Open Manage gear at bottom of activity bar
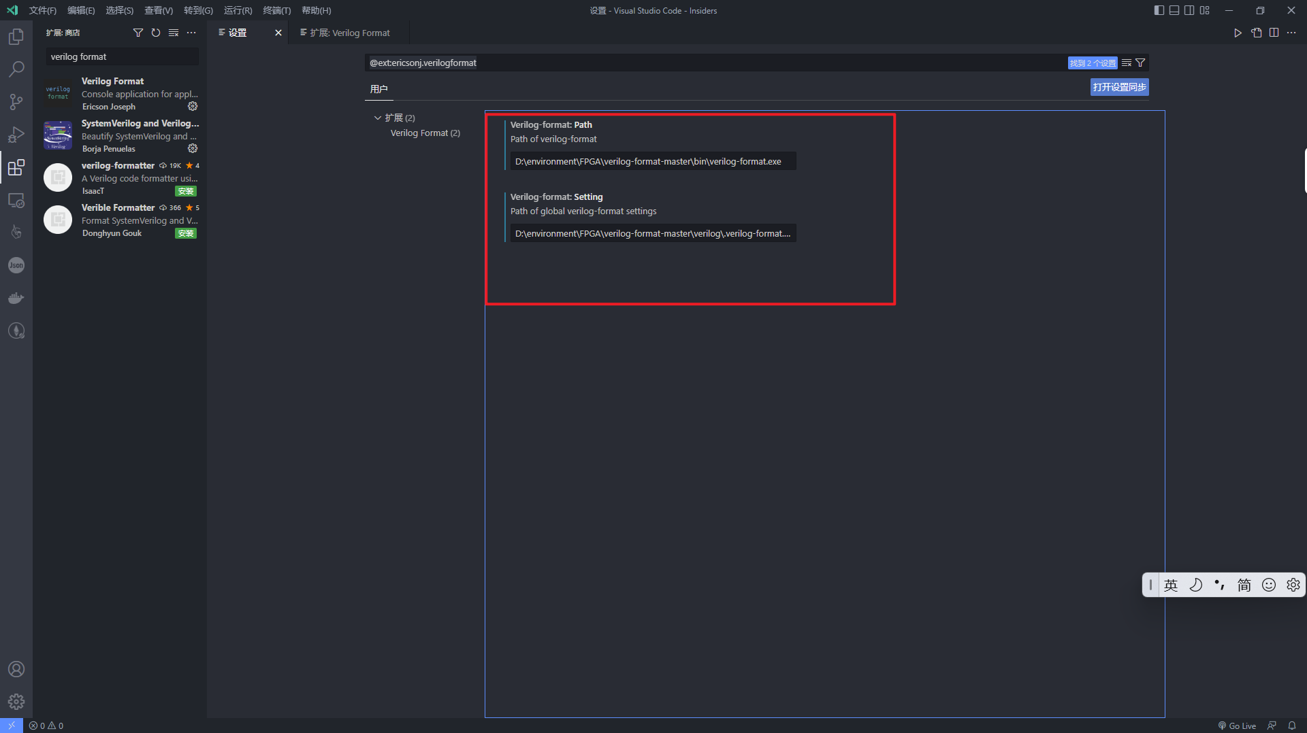This screenshot has width=1307, height=733. point(16,702)
